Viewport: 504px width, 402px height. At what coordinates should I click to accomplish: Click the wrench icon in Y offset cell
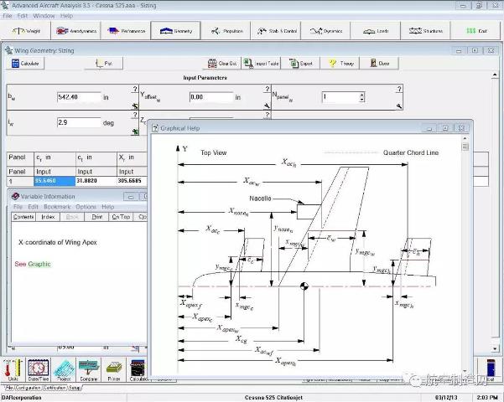point(267,106)
